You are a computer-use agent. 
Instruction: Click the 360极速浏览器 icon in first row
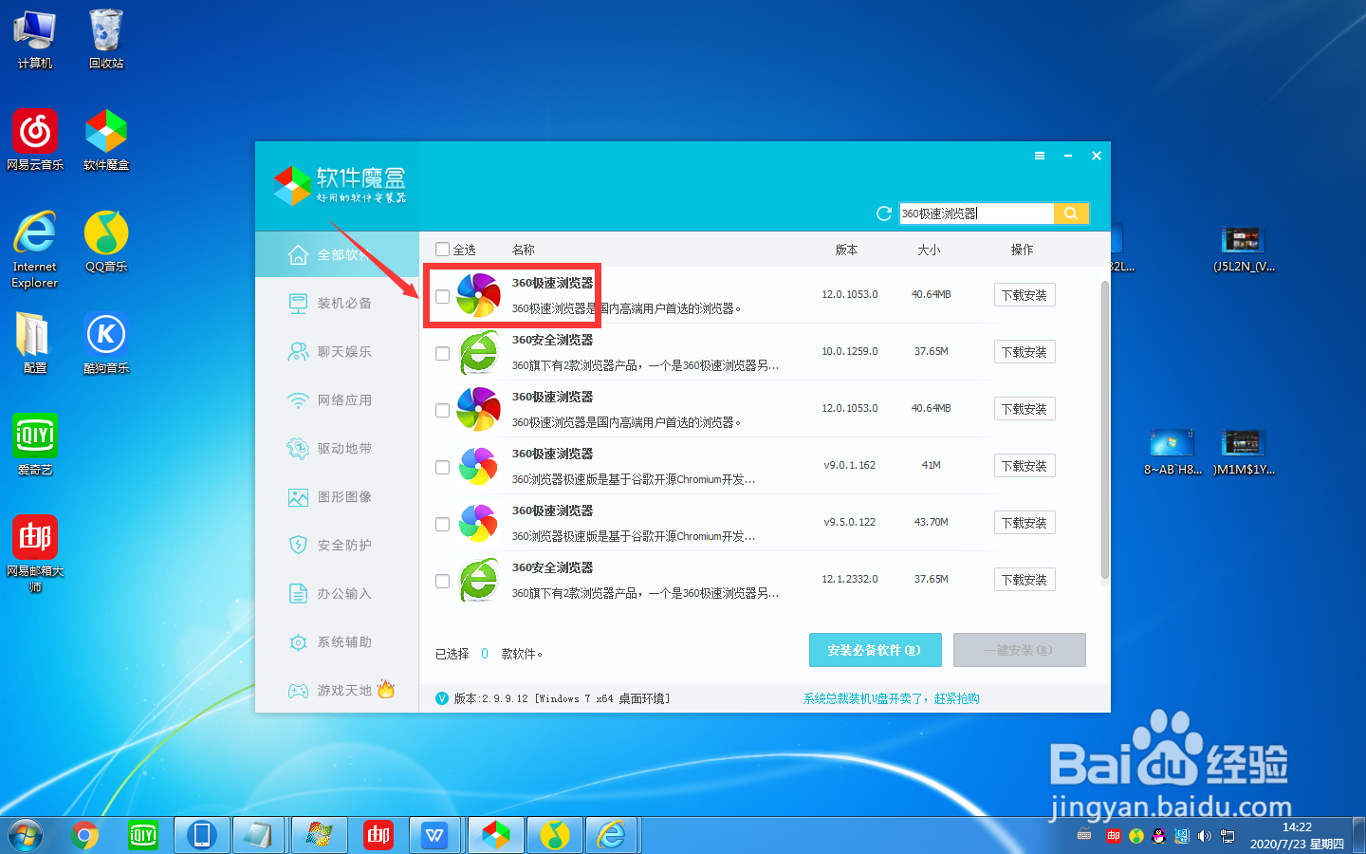pos(478,295)
